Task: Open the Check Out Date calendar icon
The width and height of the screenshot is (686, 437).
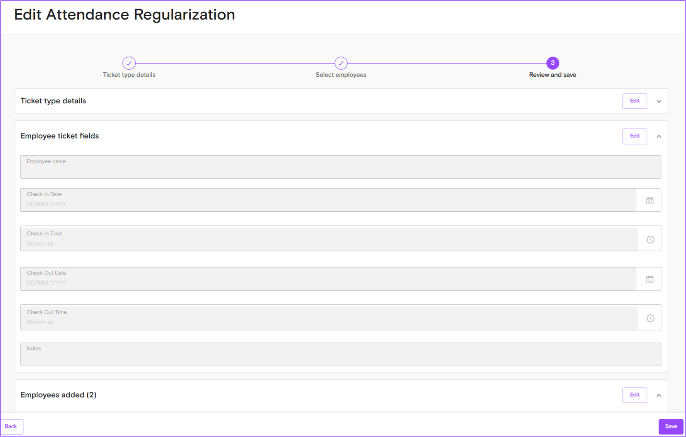Action: tap(650, 279)
